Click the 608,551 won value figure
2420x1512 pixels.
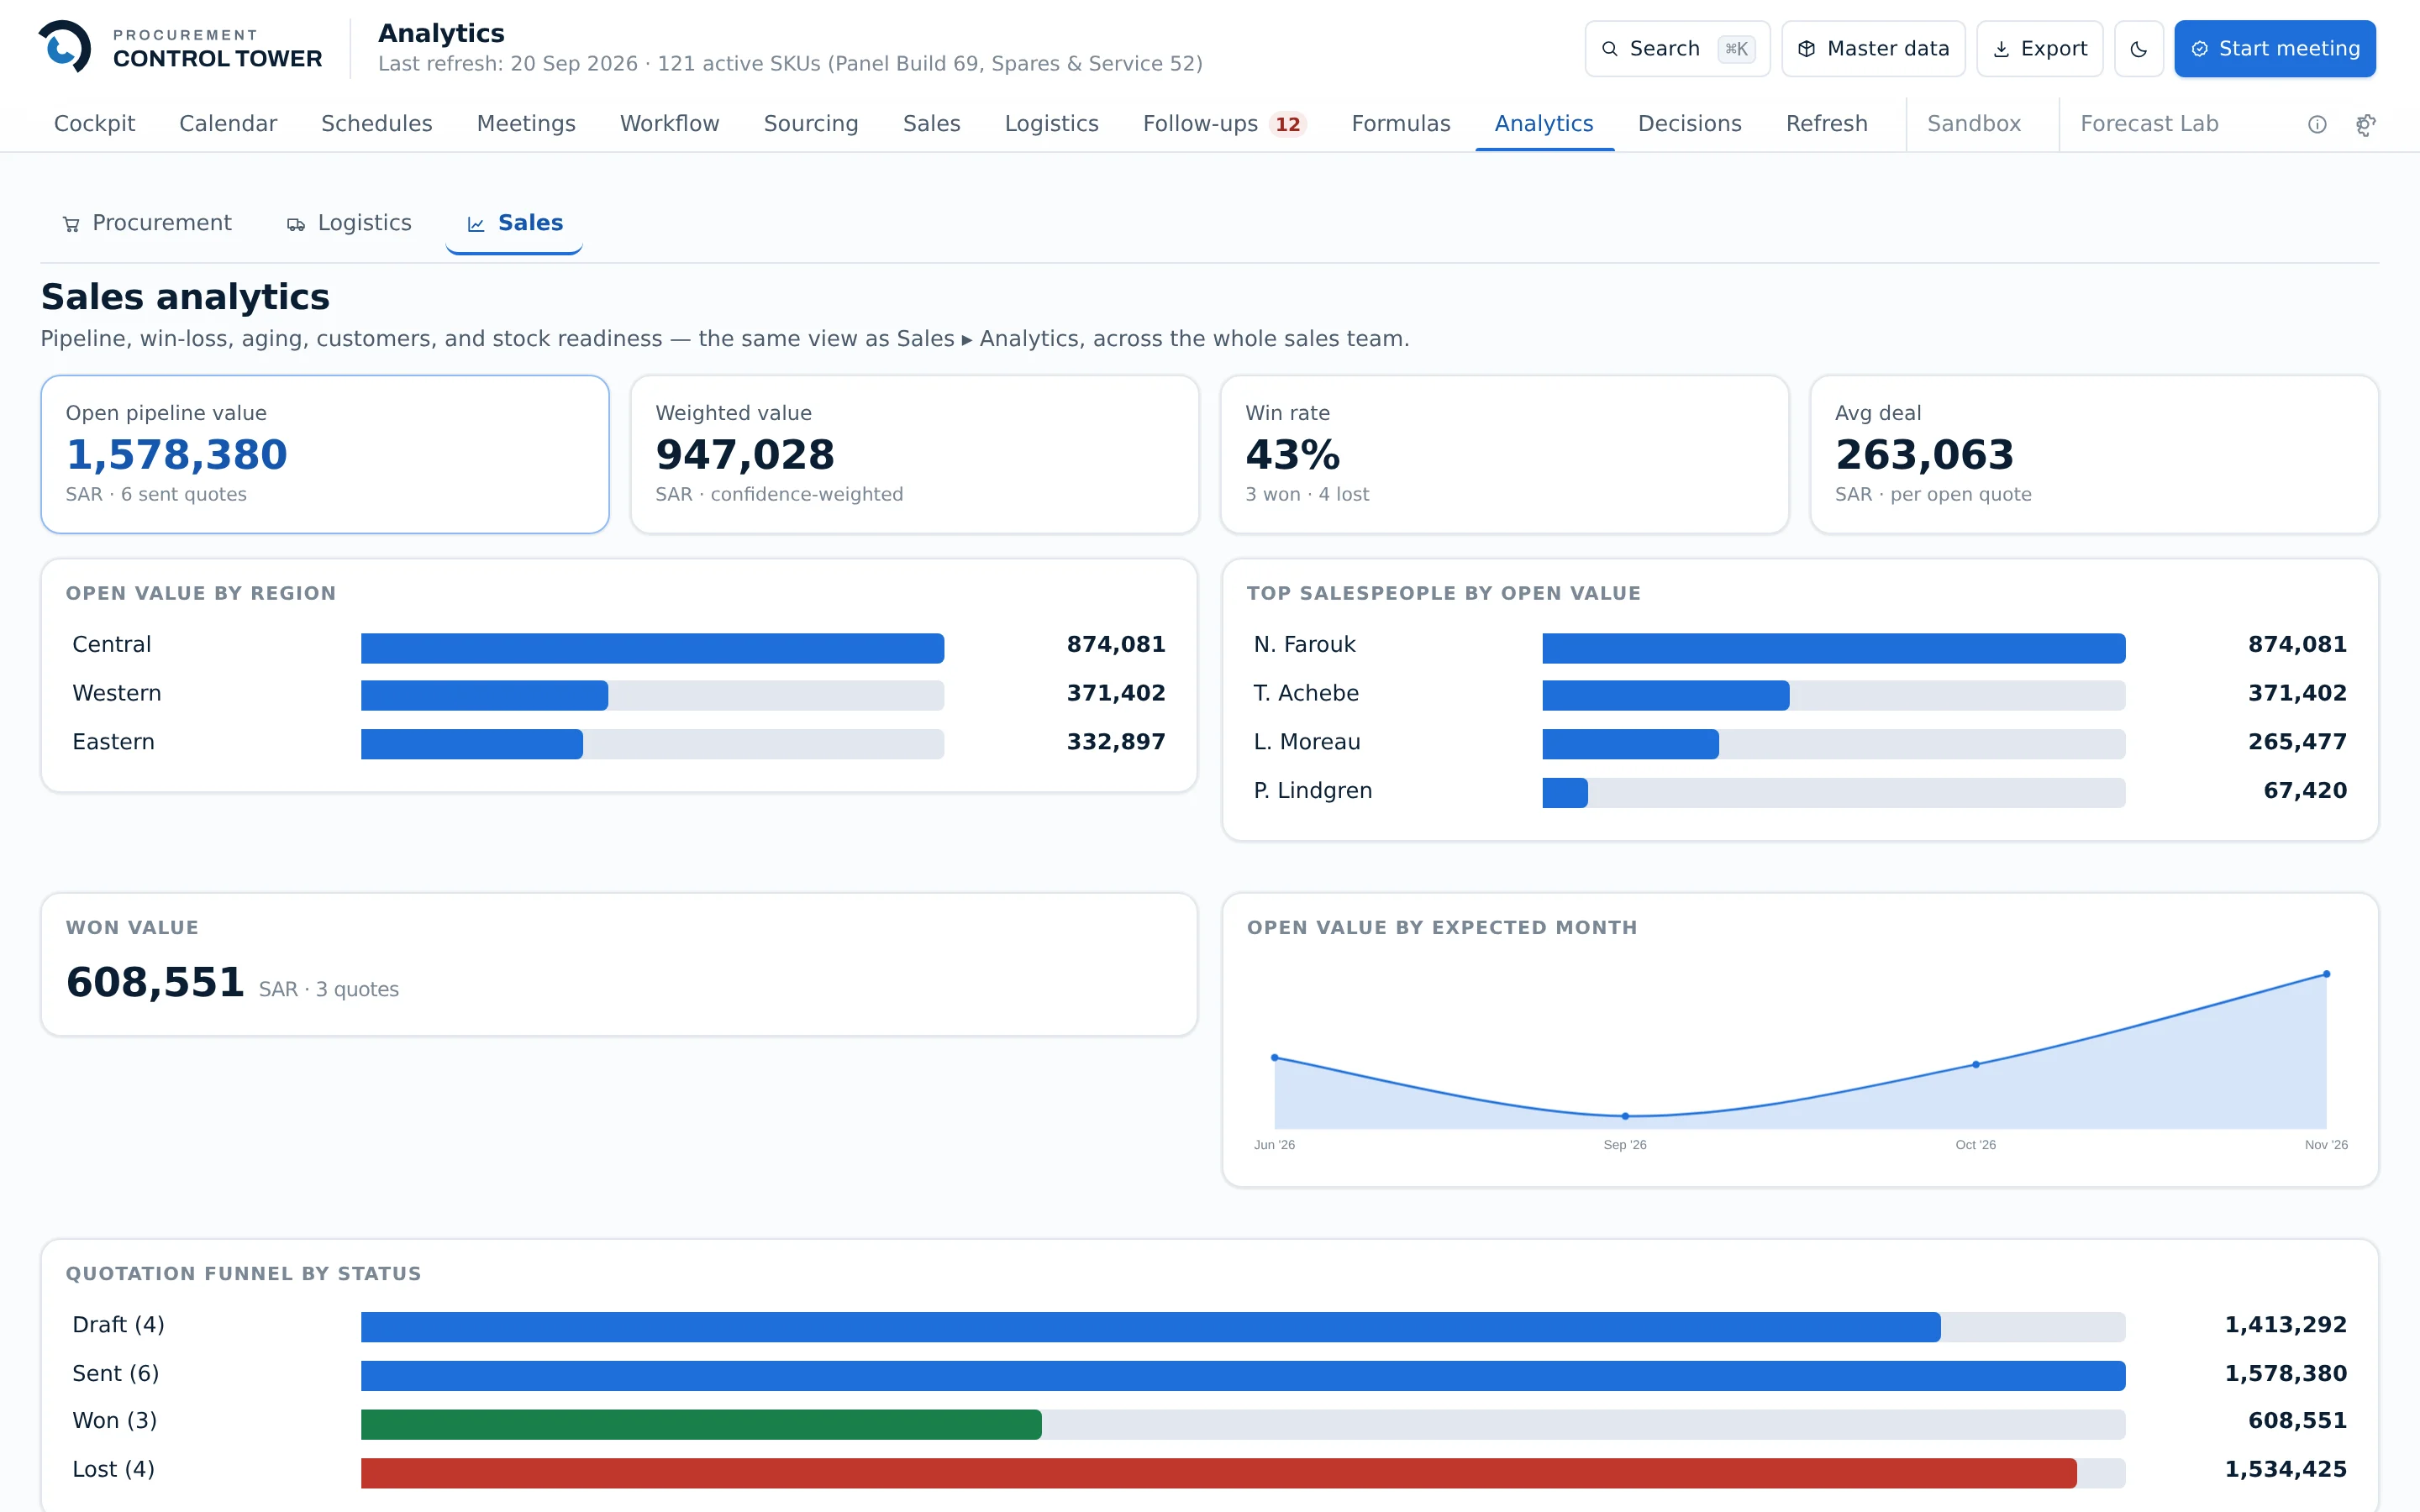155,983
